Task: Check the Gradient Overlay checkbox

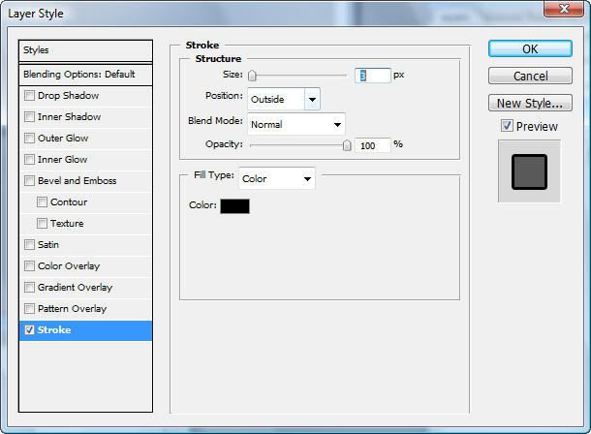Action: 29,287
